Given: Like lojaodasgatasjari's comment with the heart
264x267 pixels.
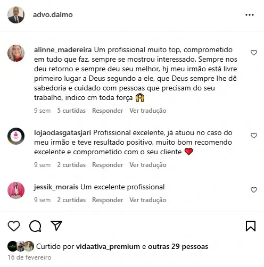Looking at the screenshot, I should (254, 136).
